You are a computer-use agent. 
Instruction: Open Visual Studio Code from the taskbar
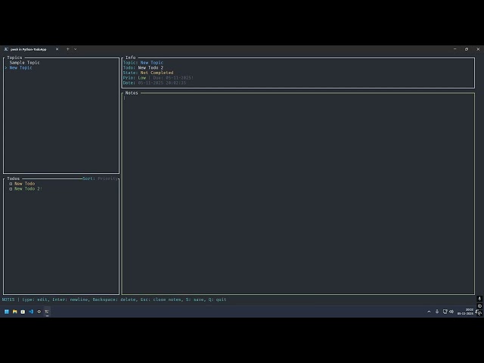31,312
